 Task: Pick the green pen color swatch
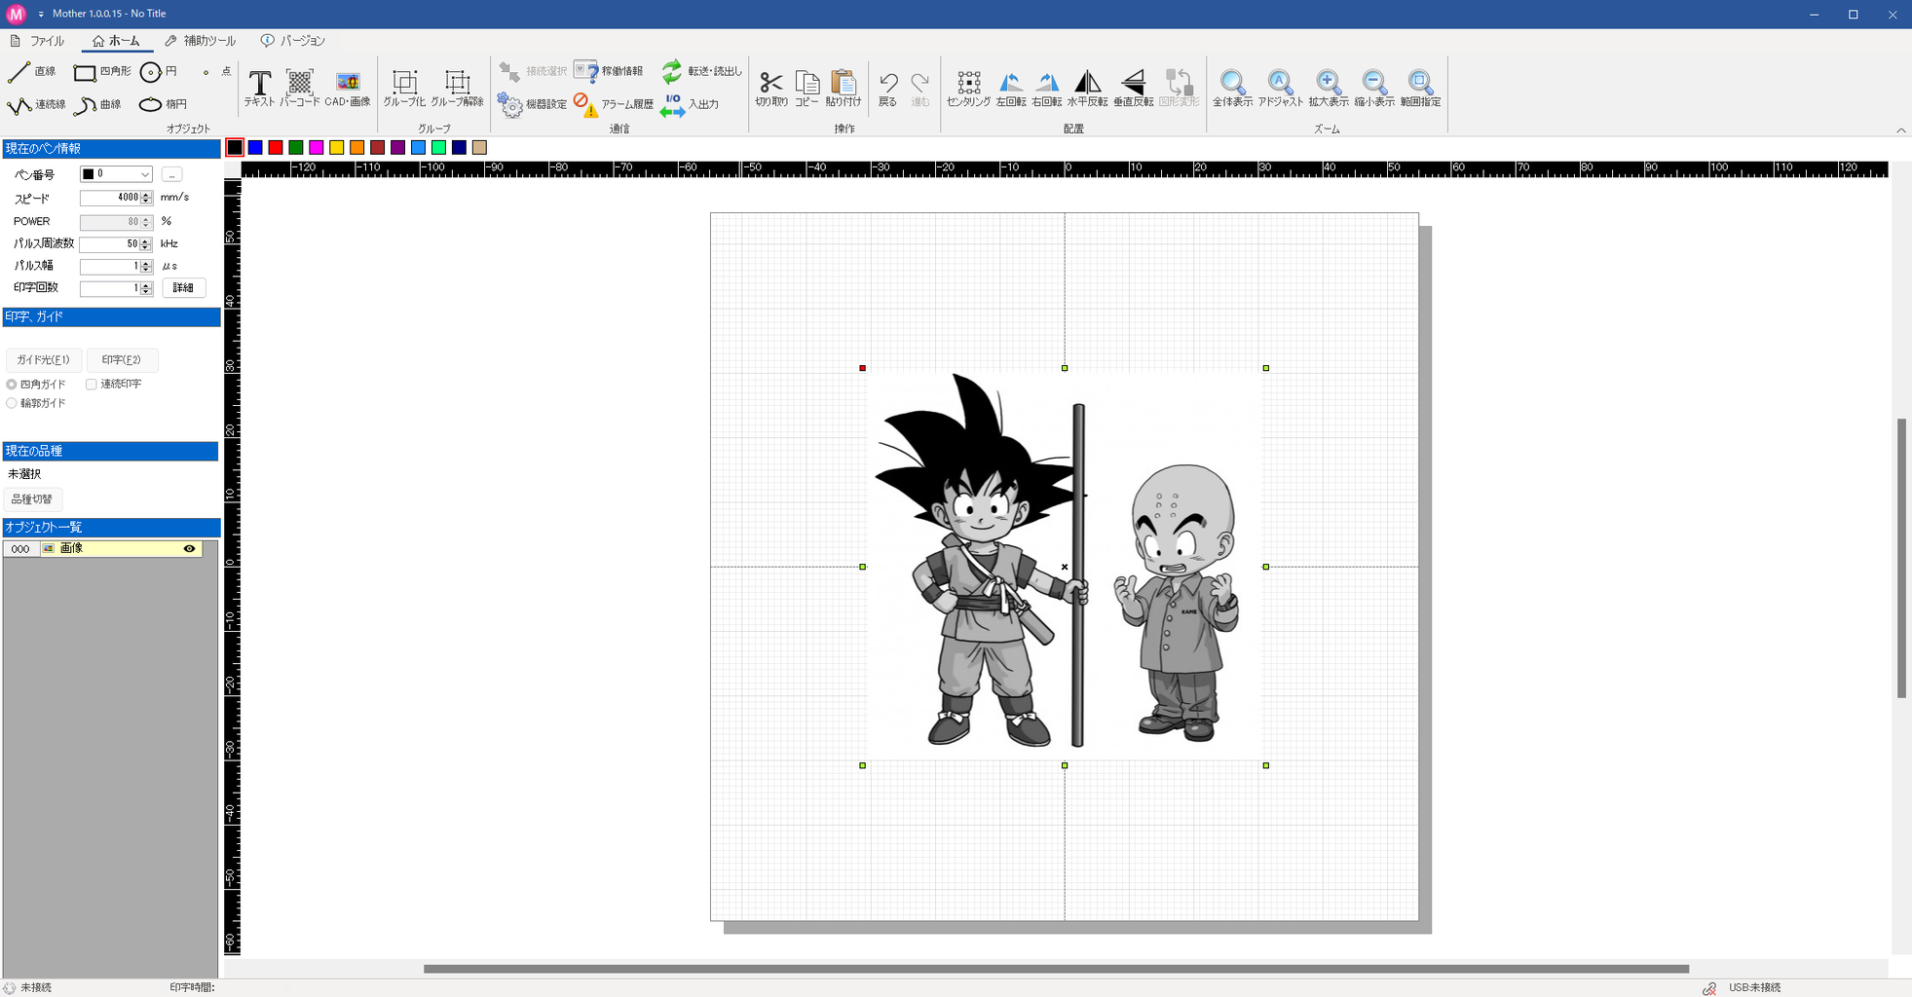tap(296, 148)
